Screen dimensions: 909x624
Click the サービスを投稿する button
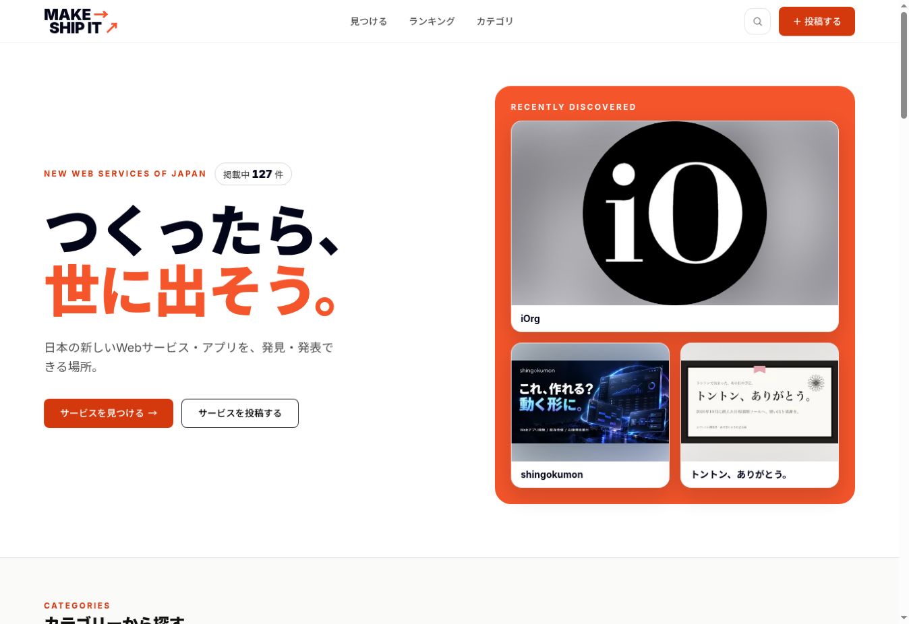pos(240,413)
